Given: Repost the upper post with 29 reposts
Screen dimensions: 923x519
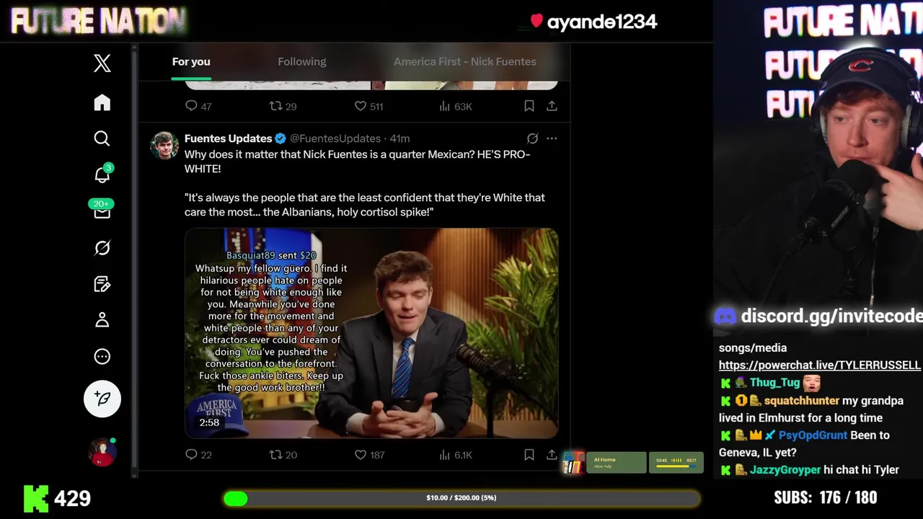Looking at the screenshot, I should [283, 106].
